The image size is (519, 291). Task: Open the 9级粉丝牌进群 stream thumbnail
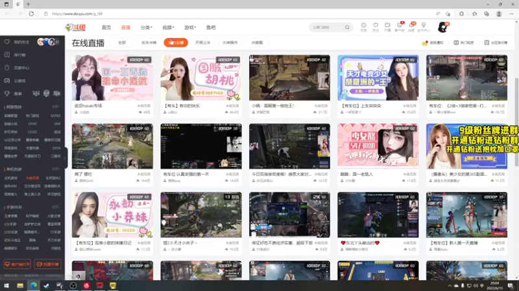(466, 146)
